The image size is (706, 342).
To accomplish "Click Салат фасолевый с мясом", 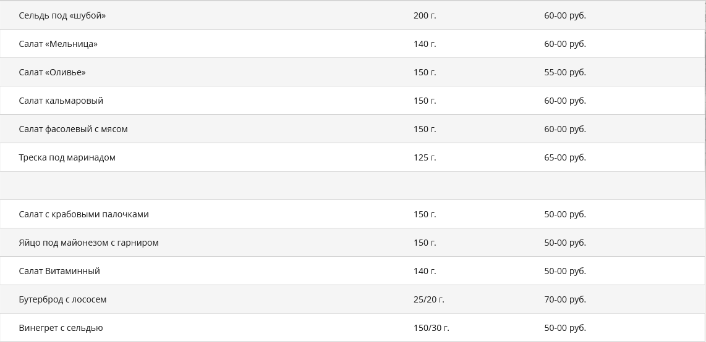I will tap(73, 129).
